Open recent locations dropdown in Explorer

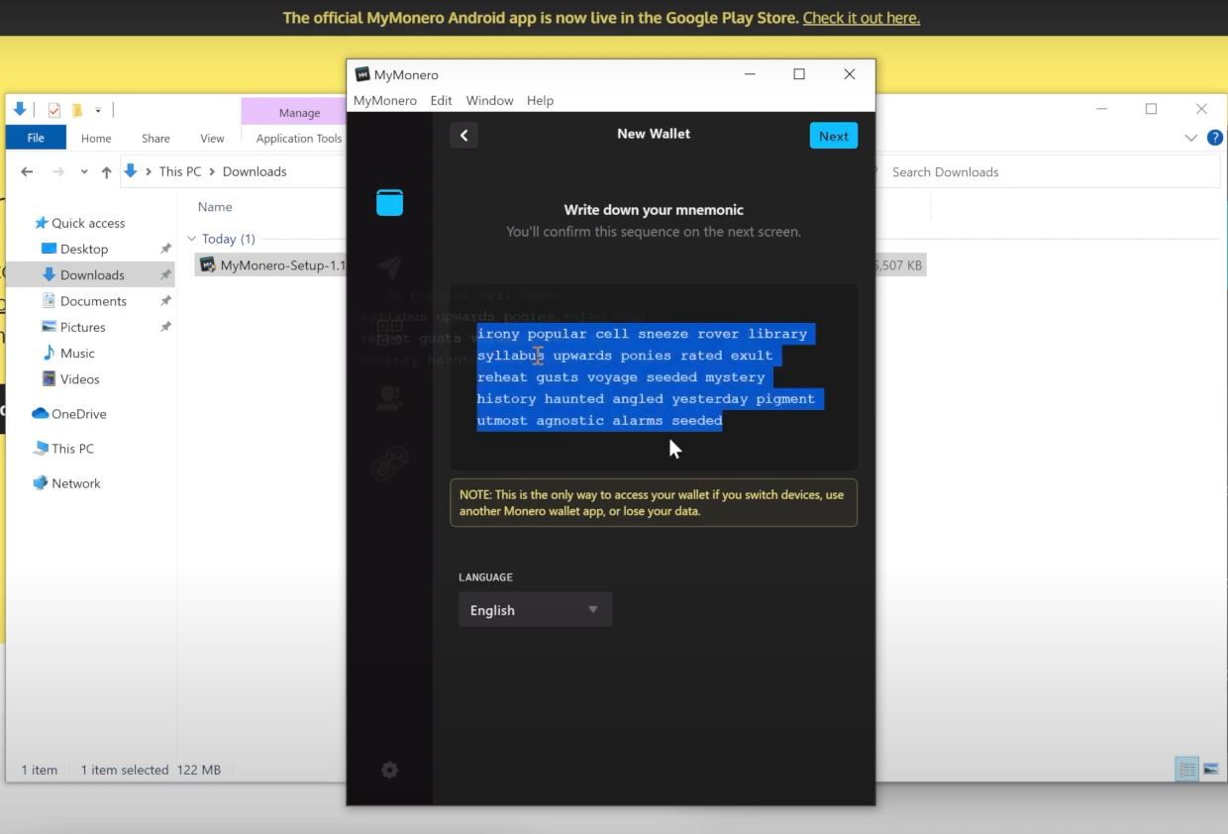coord(84,171)
